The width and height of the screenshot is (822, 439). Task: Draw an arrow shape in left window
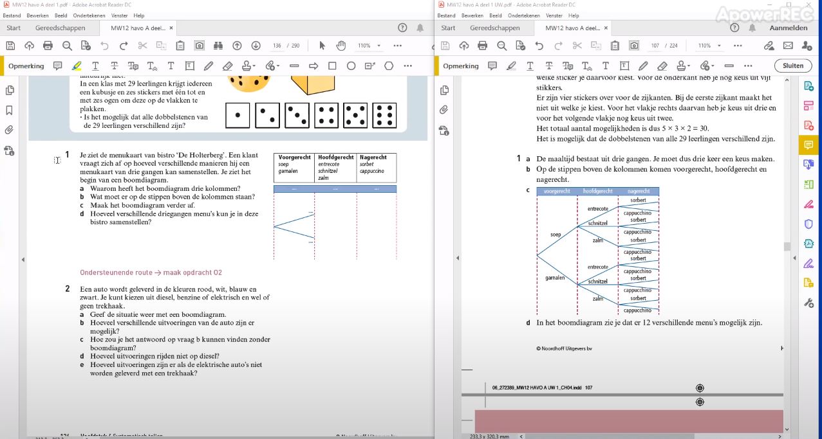click(x=313, y=66)
